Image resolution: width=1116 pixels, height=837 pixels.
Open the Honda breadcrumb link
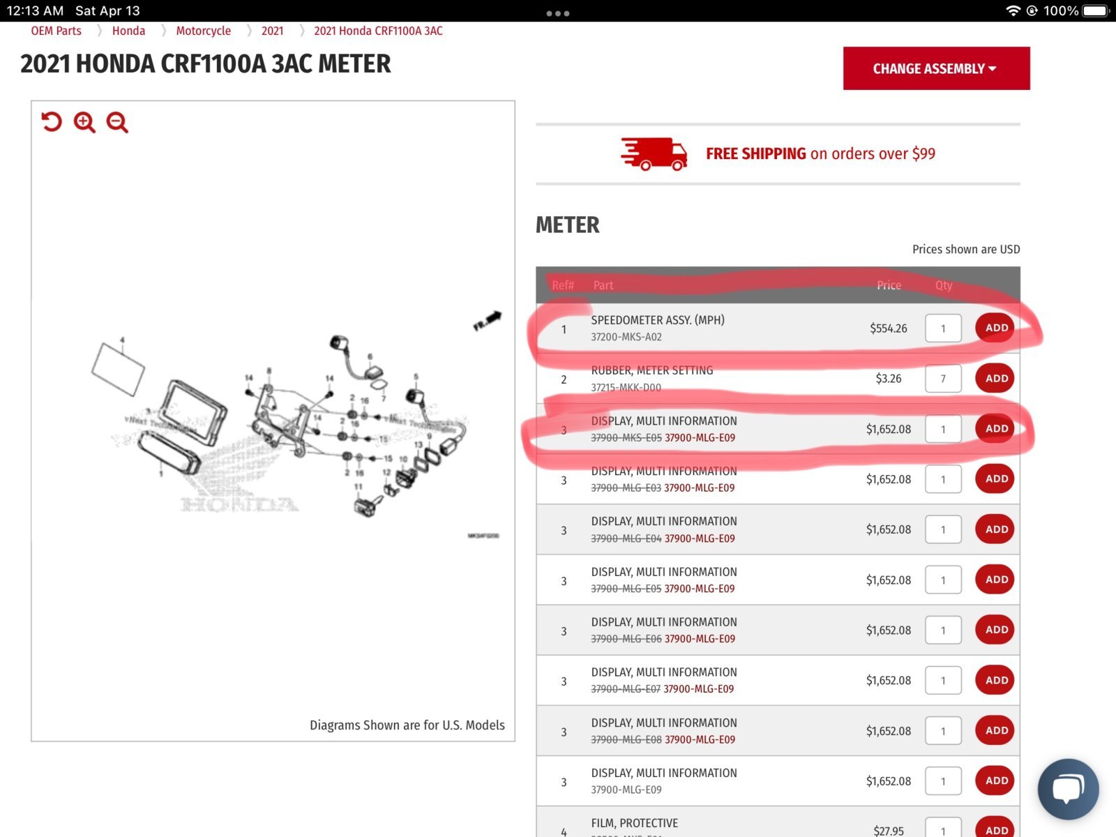coord(128,31)
